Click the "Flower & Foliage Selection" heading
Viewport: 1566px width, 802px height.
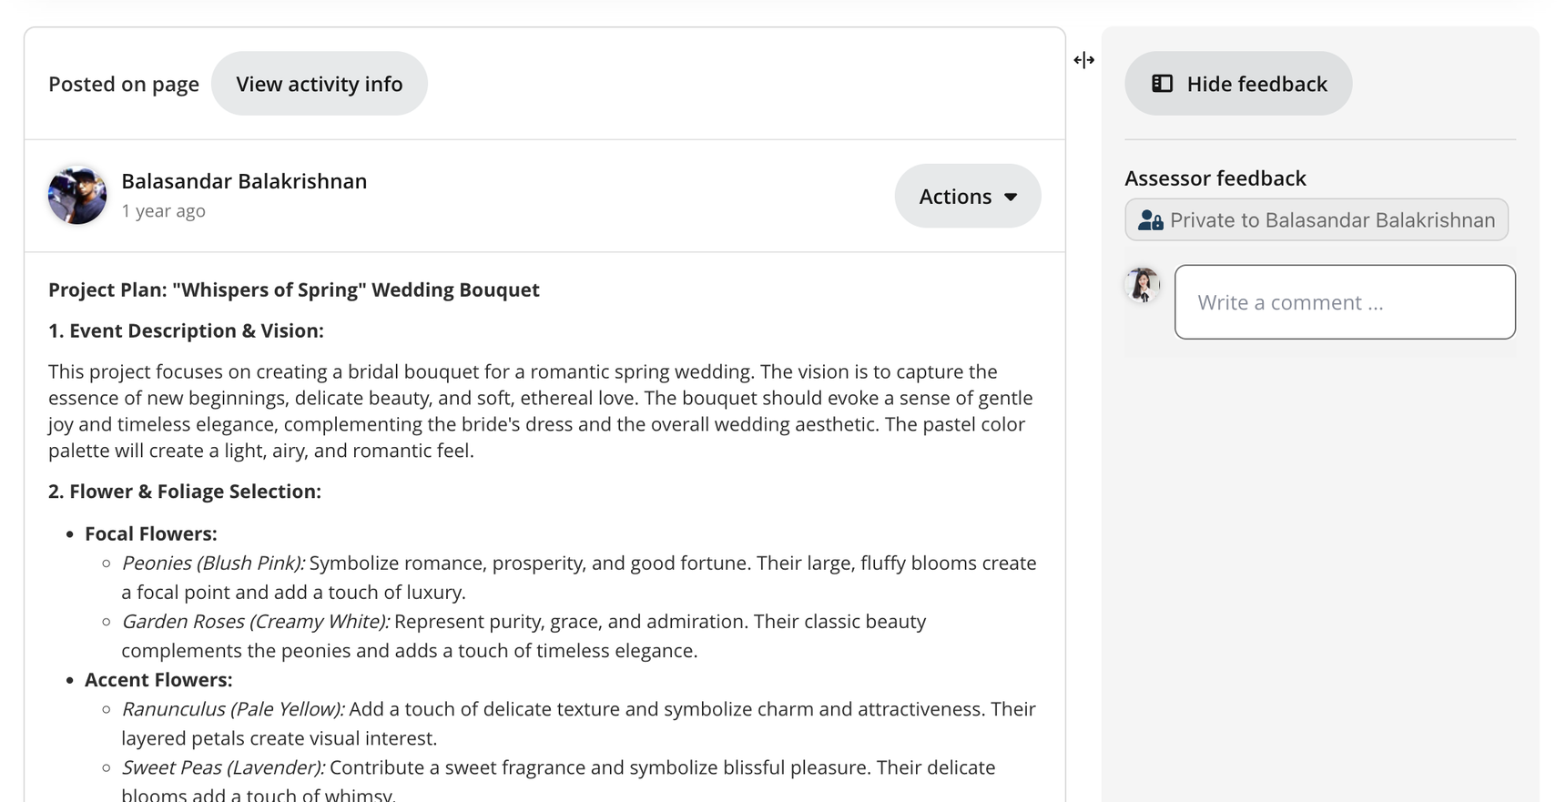pyautogui.click(x=184, y=492)
